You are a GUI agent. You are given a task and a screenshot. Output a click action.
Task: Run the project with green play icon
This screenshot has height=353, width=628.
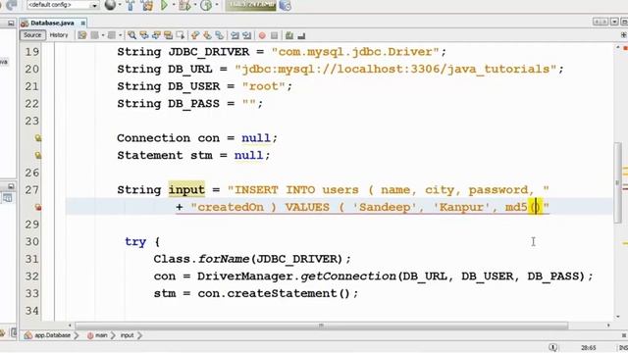[164, 5]
